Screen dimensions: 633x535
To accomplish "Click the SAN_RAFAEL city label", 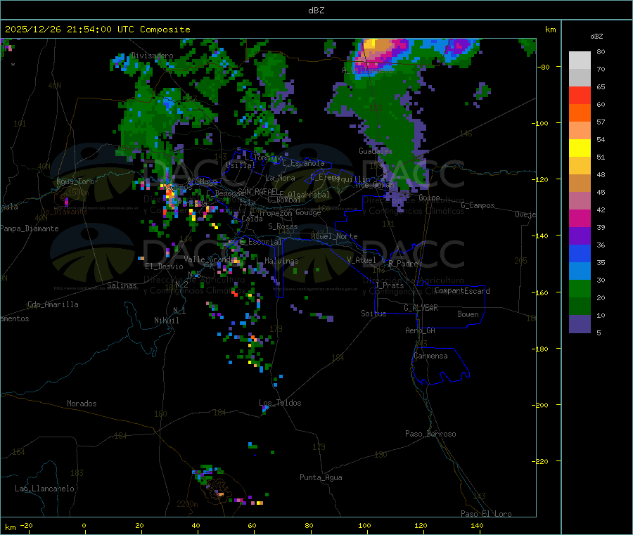I will tap(258, 191).
